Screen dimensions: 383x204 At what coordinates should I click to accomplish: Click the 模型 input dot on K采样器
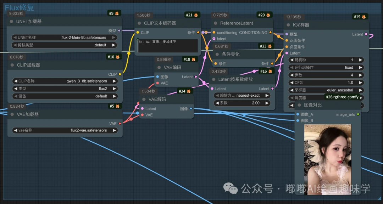287,34
